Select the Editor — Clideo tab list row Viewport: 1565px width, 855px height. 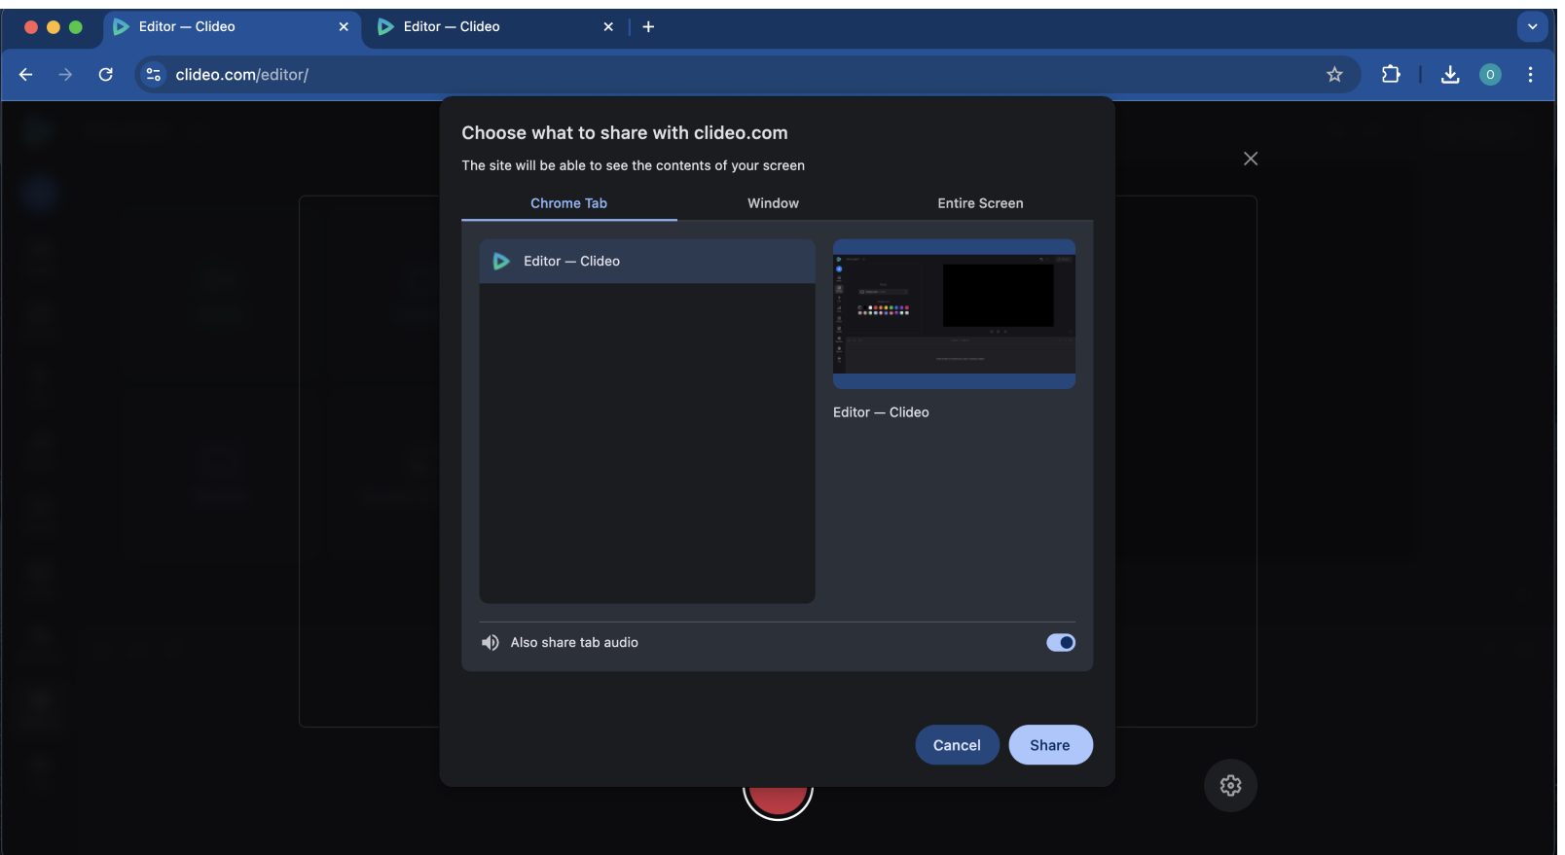pos(647,262)
